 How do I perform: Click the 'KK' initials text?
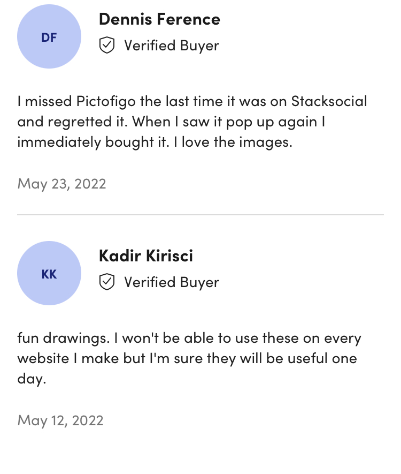pyautogui.click(x=49, y=274)
